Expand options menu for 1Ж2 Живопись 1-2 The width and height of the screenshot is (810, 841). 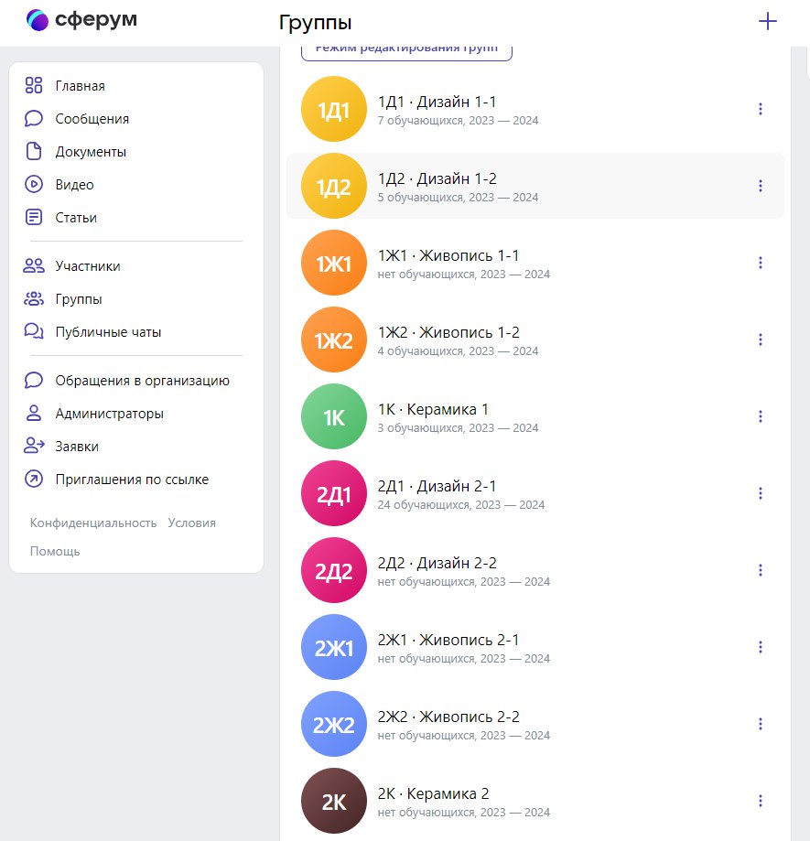click(760, 340)
